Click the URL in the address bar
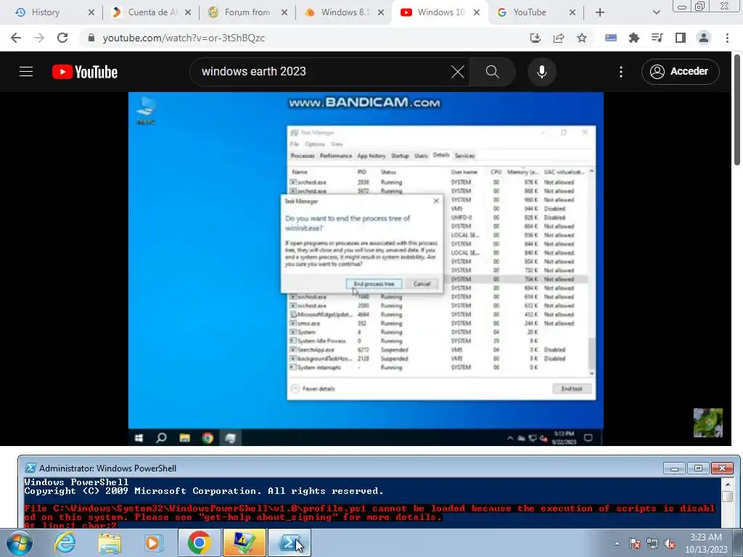The width and height of the screenshot is (743, 557). [x=184, y=38]
